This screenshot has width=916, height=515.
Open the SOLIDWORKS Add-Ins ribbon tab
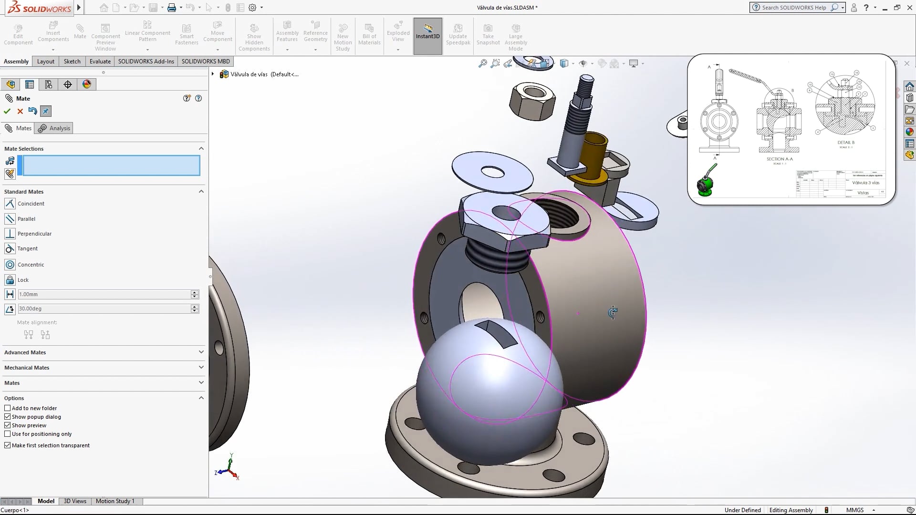point(146,61)
